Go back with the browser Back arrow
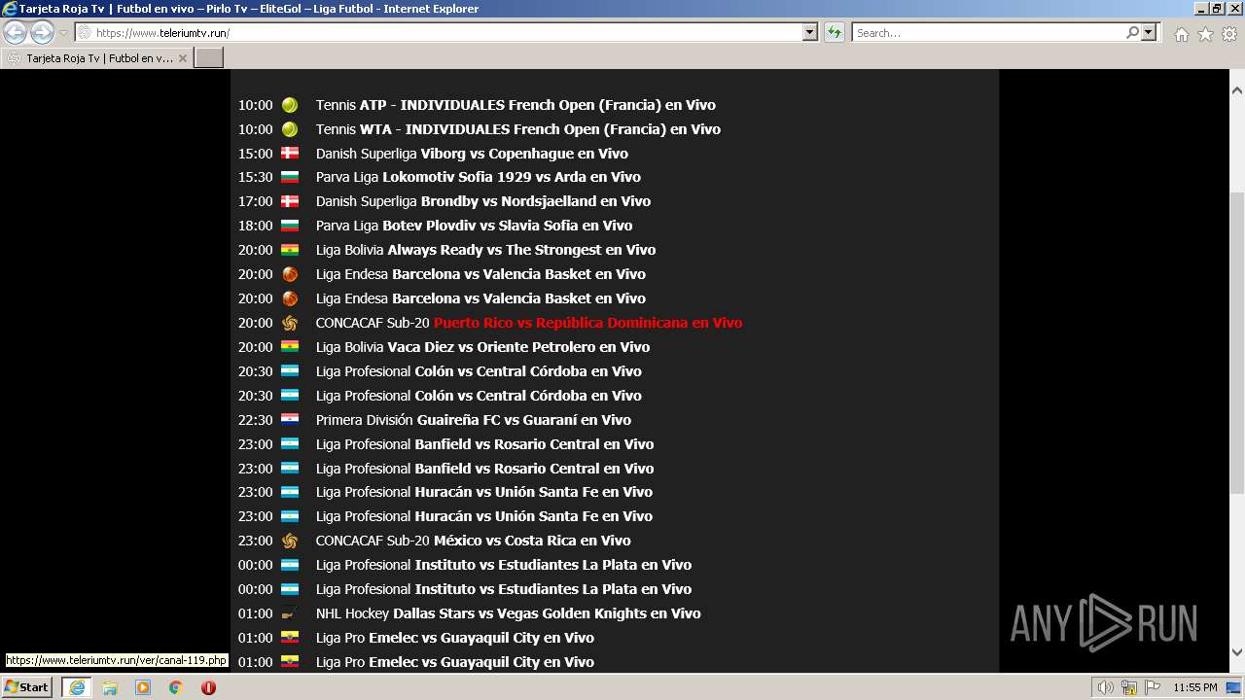Screen dimensions: 1245x700 click(16, 32)
